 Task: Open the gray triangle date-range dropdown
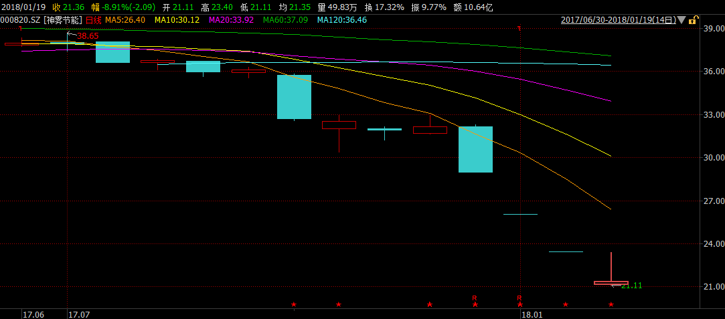[682, 20]
